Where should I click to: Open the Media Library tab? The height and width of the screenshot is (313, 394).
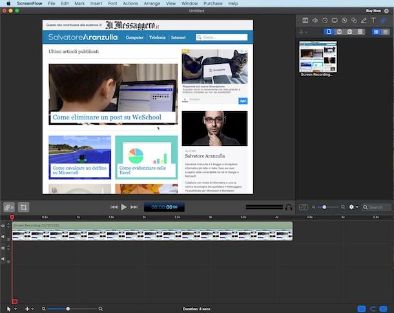coord(384,21)
